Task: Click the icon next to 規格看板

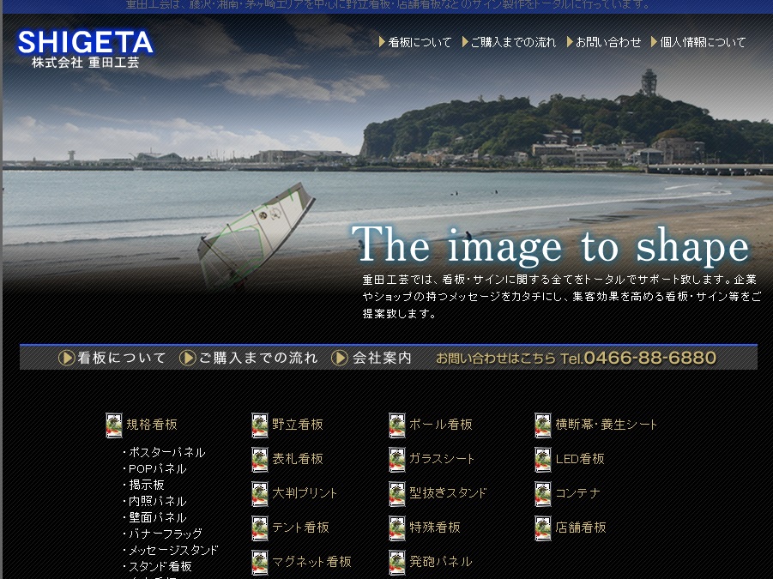Action: click(114, 425)
